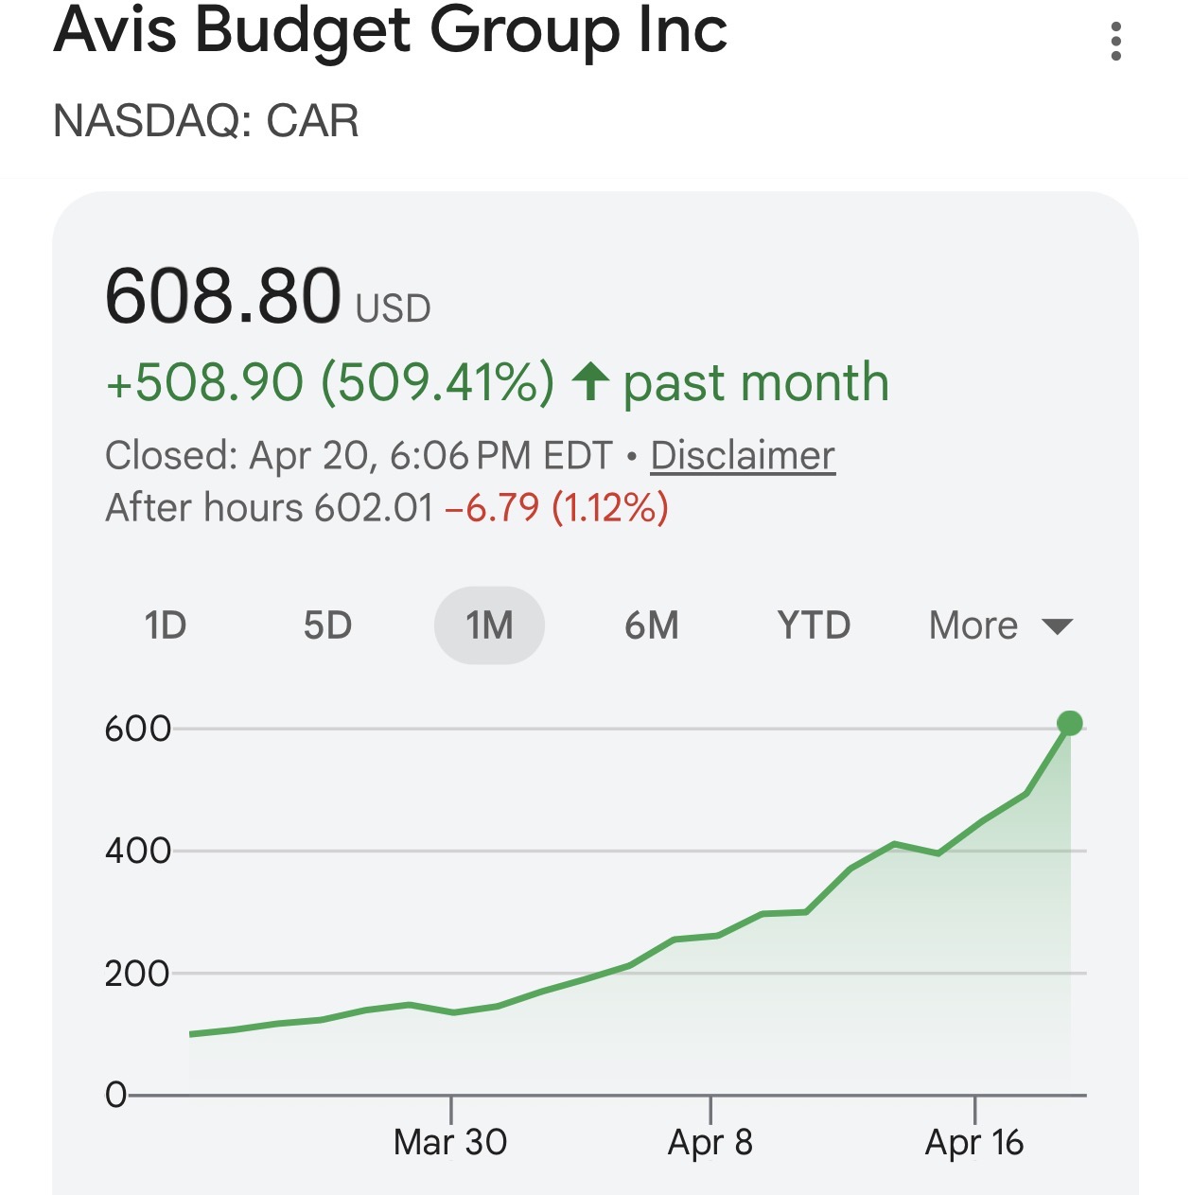Image resolution: width=1192 pixels, height=1195 pixels.
Task: Click the green up arrow icon
Action: pos(590,381)
